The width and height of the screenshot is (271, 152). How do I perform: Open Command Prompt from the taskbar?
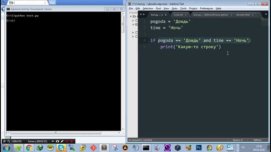tap(146, 148)
